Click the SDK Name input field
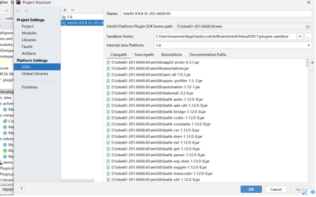 click(x=216, y=14)
